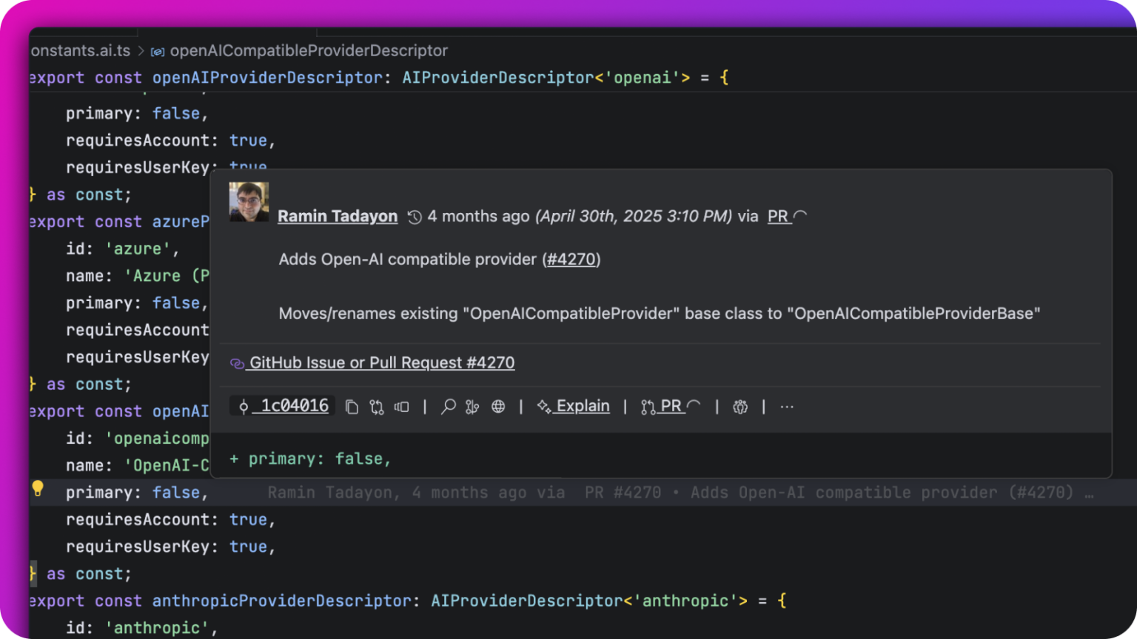
Task: Open the ellipsis more-actions menu
Action: [x=786, y=406]
